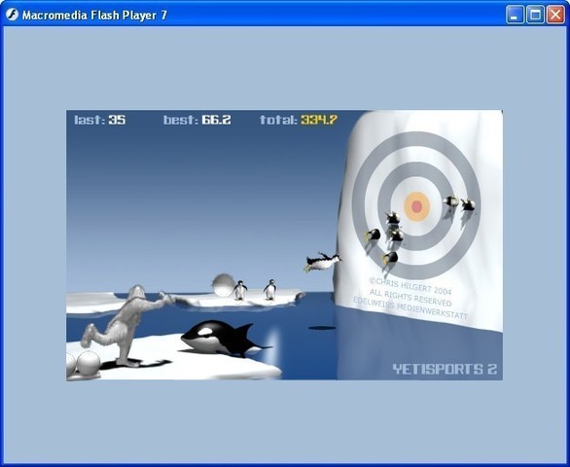
Task: Click the Flash Player title bar icon
Action: click(x=12, y=15)
